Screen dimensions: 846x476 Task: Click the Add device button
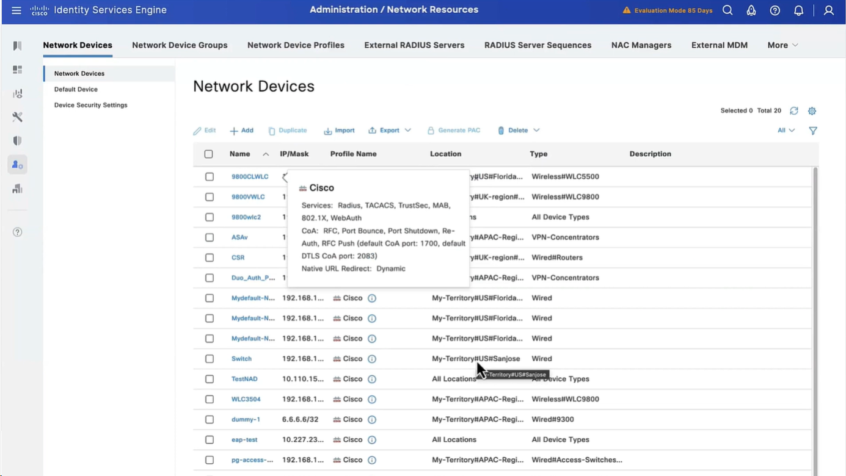click(x=242, y=131)
